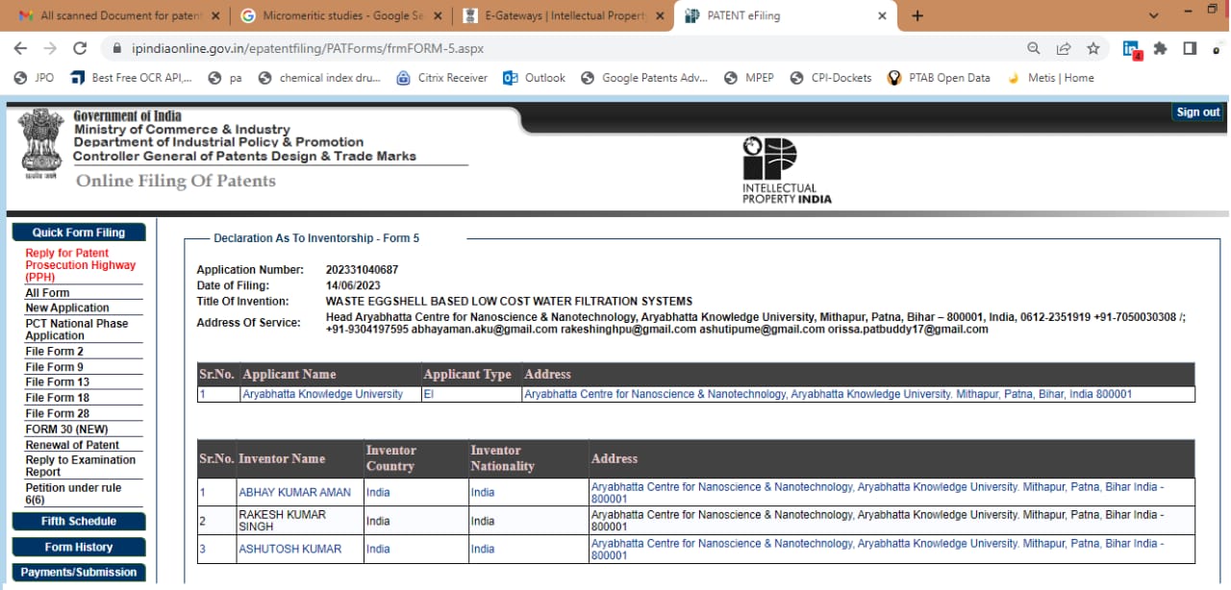Viewport: 1231px width, 590px height.
Task: Bookmark this page with the star icon
Action: 1093,48
